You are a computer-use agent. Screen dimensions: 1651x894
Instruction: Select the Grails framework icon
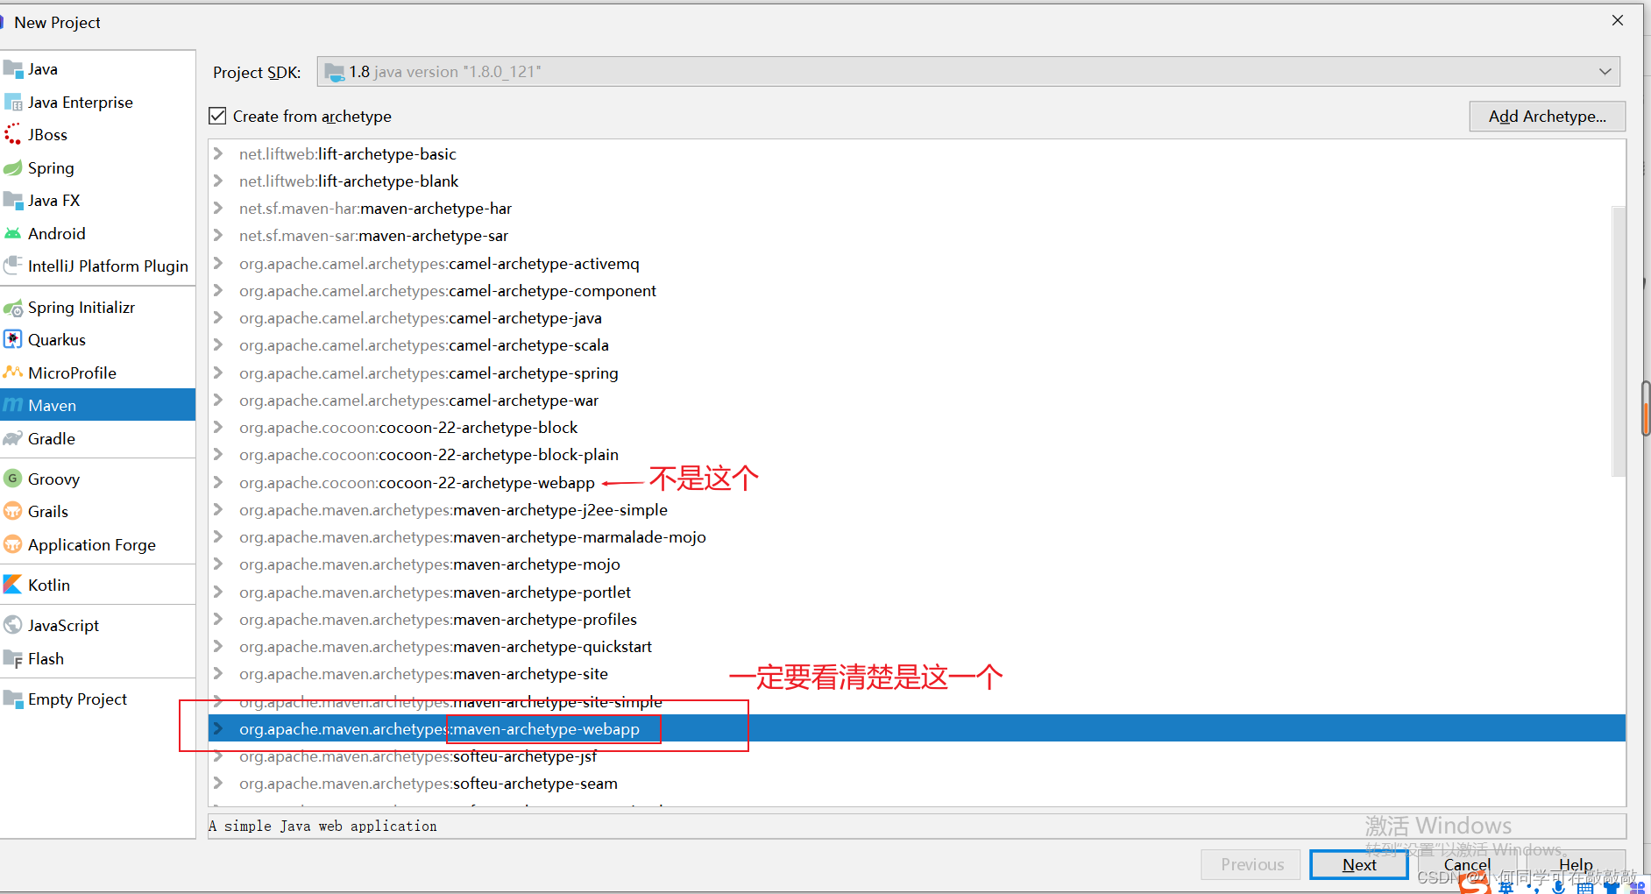click(13, 511)
